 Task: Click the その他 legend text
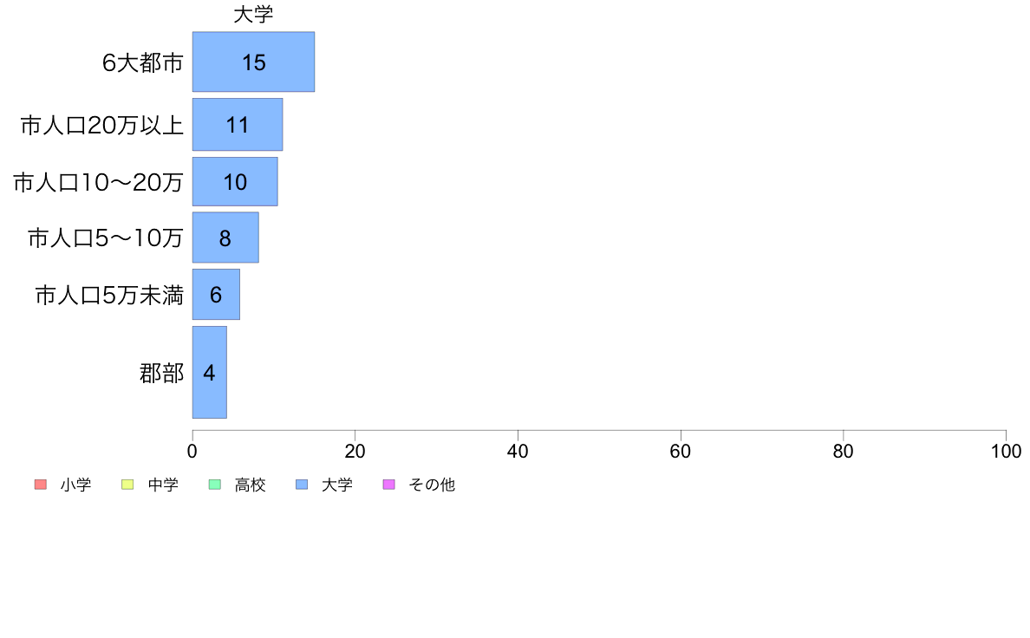[432, 485]
